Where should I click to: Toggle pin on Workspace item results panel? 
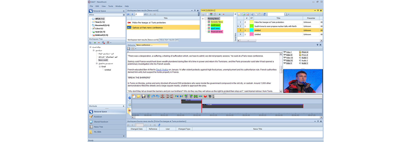(195, 10)
